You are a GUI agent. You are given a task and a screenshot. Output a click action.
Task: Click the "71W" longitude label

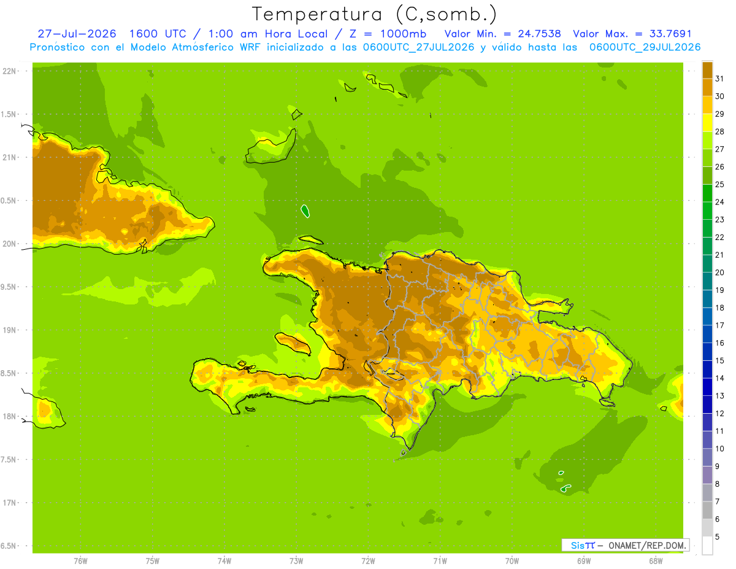[x=440, y=561]
